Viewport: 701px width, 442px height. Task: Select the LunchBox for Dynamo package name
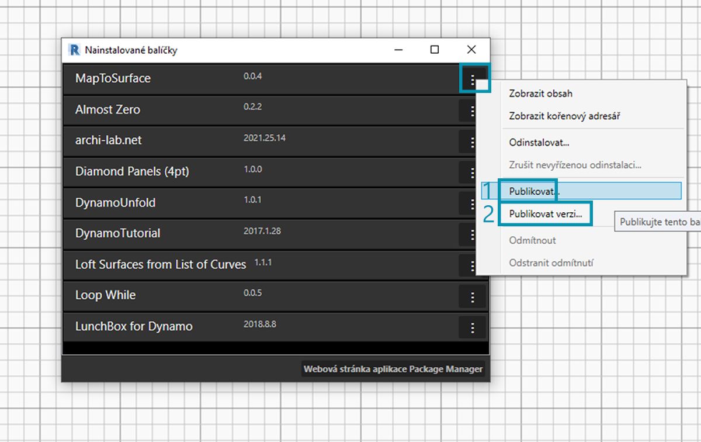(x=134, y=326)
